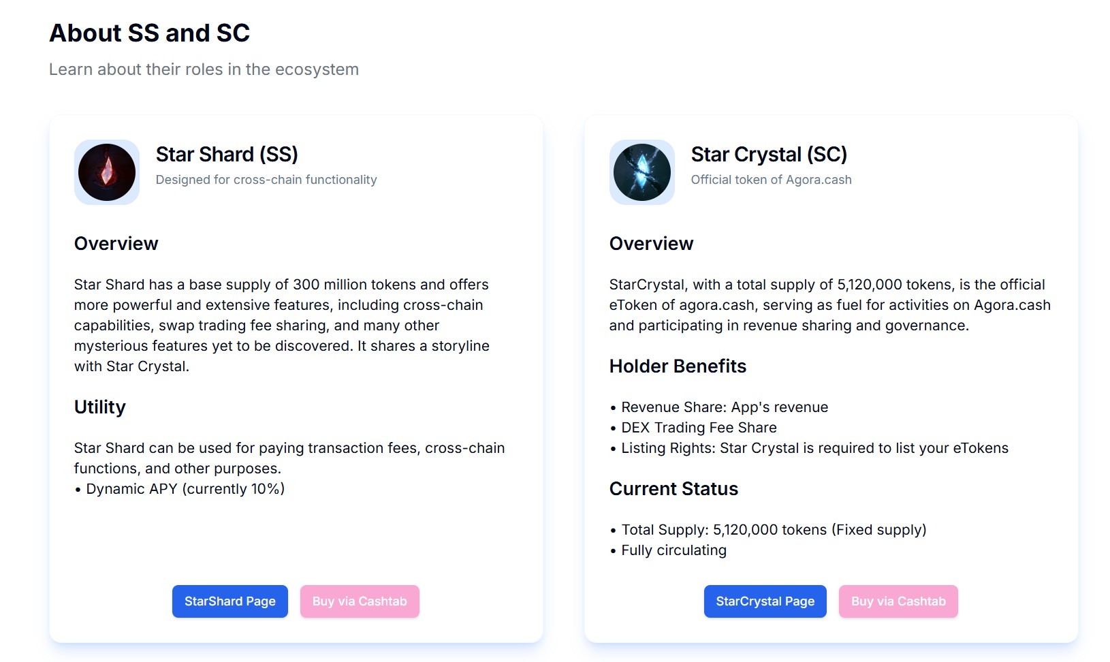Image resolution: width=1110 pixels, height=662 pixels.
Task: Select the "Star Crystal (SC)" card title
Action: pos(769,155)
